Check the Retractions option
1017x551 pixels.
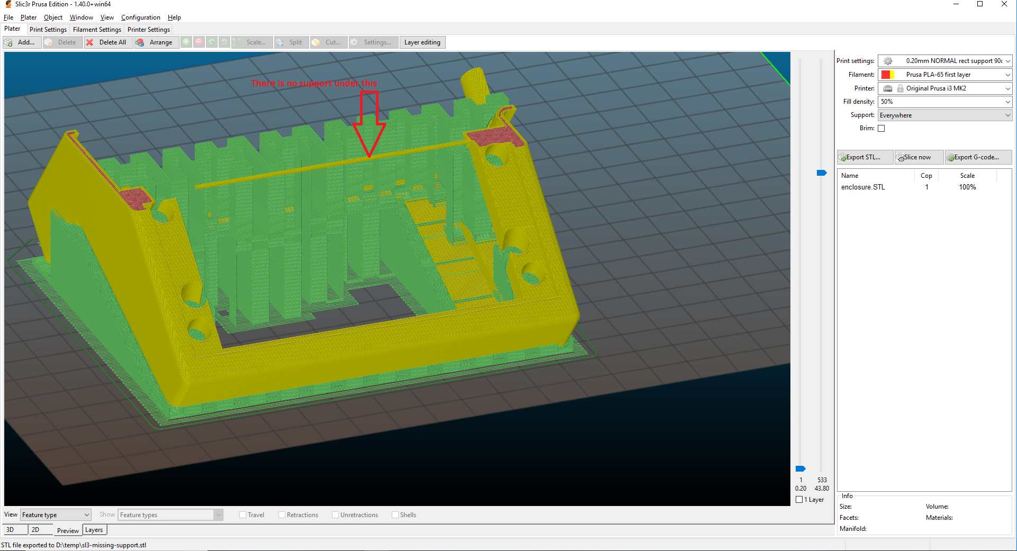tap(282, 514)
